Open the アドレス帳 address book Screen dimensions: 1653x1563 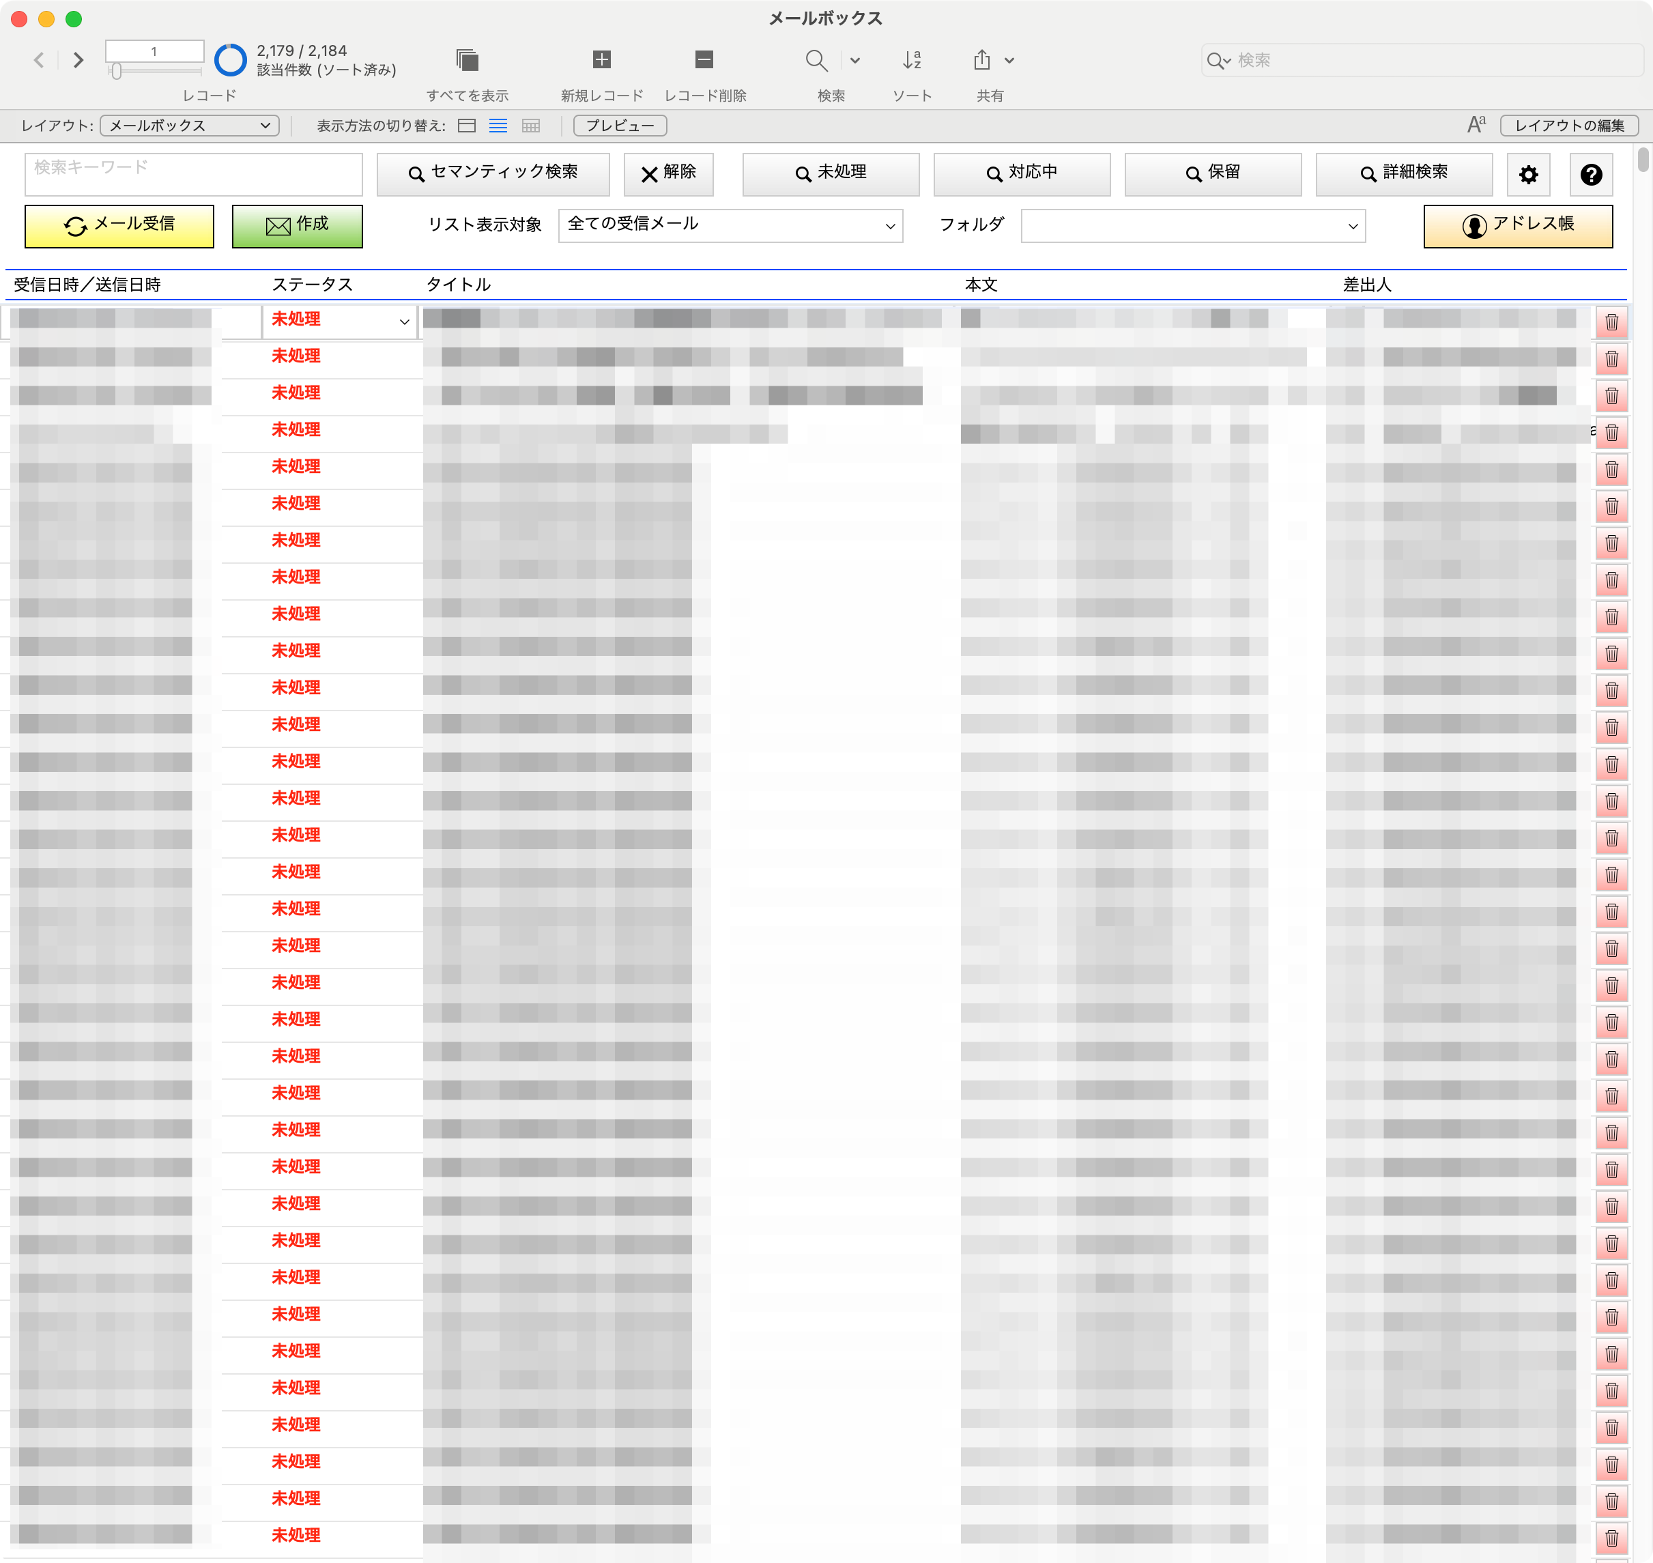click(x=1518, y=227)
